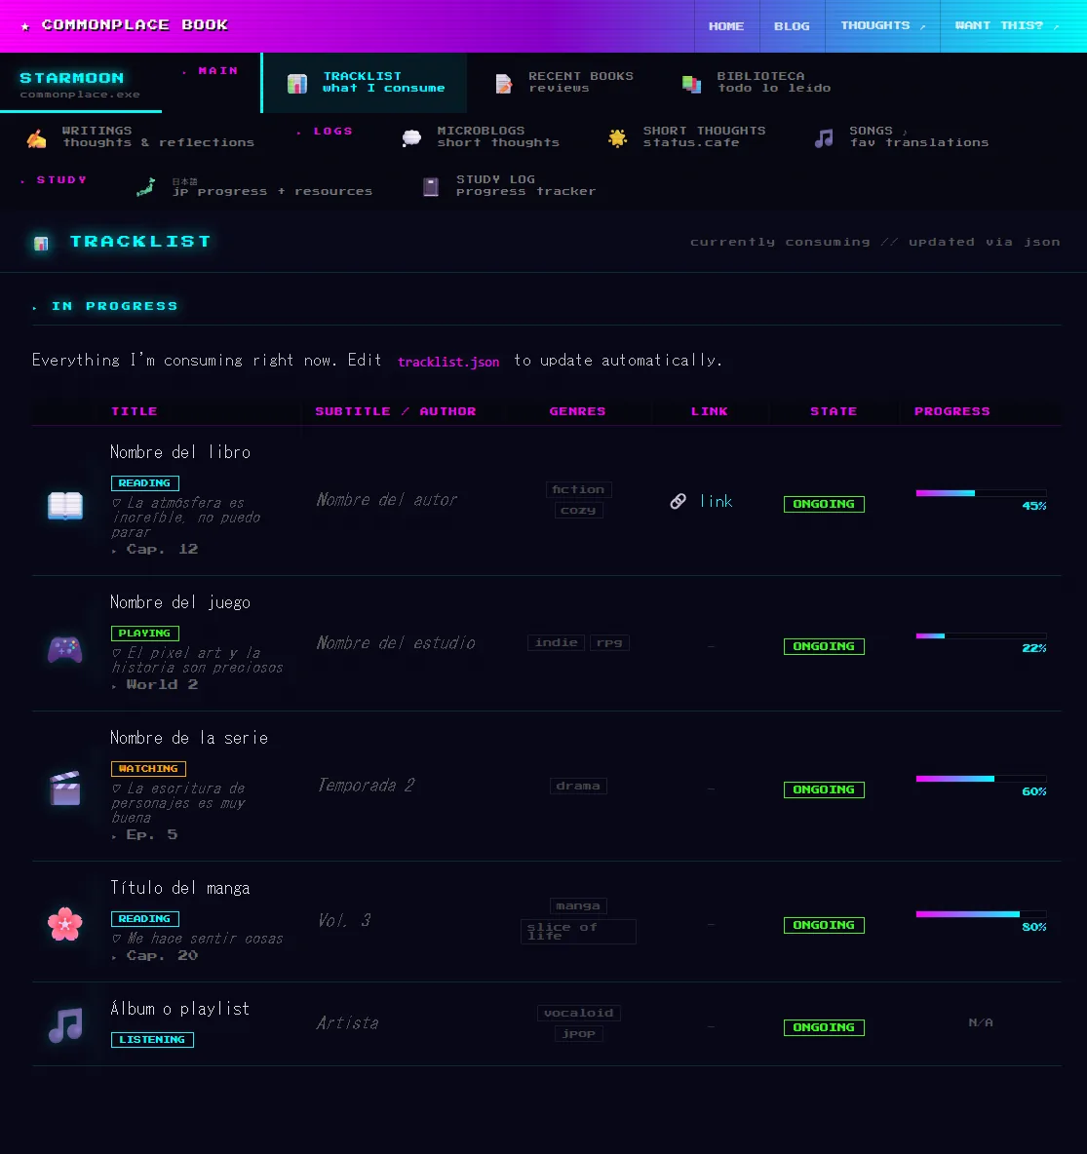
Task: Open the Microblogs short thoughts page
Action: [x=481, y=136]
